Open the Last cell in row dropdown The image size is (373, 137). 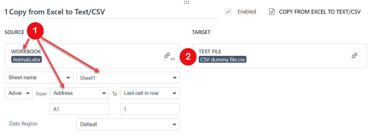[150, 93]
